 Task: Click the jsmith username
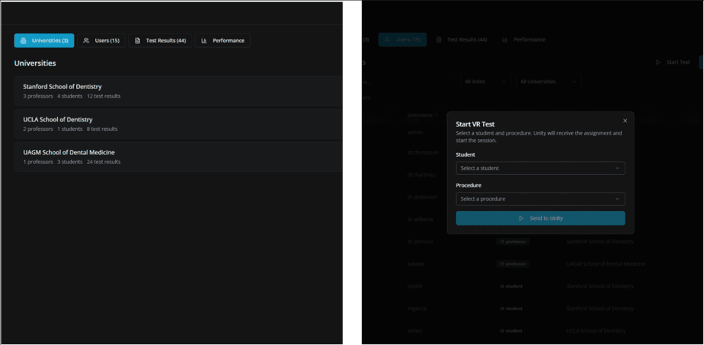pyautogui.click(x=415, y=286)
